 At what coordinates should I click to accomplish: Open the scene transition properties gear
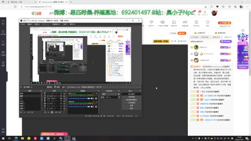119,94
